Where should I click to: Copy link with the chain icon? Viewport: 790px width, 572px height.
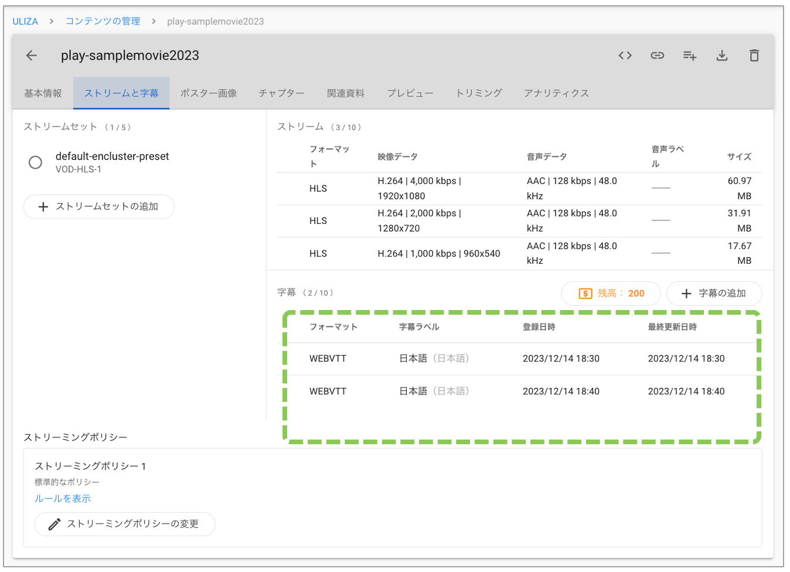pos(658,56)
